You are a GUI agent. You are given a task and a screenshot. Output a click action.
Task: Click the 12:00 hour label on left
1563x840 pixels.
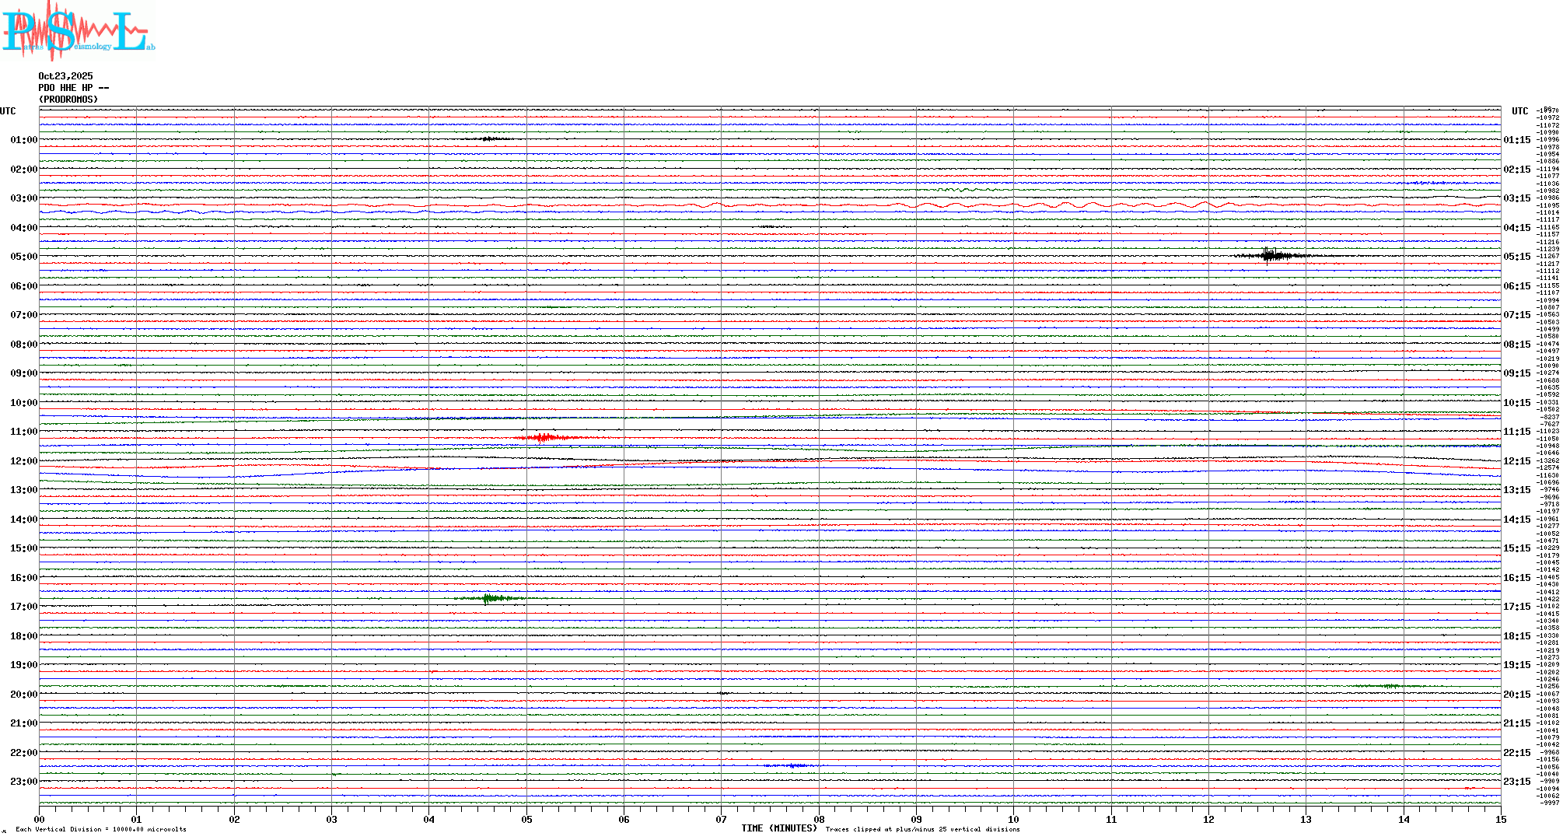click(23, 461)
